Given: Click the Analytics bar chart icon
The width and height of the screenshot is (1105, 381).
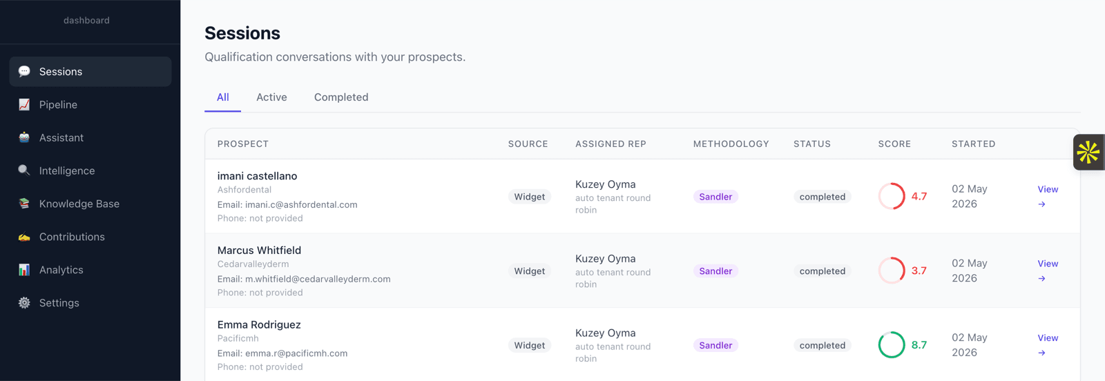Looking at the screenshot, I should pyautogui.click(x=24, y=270).
